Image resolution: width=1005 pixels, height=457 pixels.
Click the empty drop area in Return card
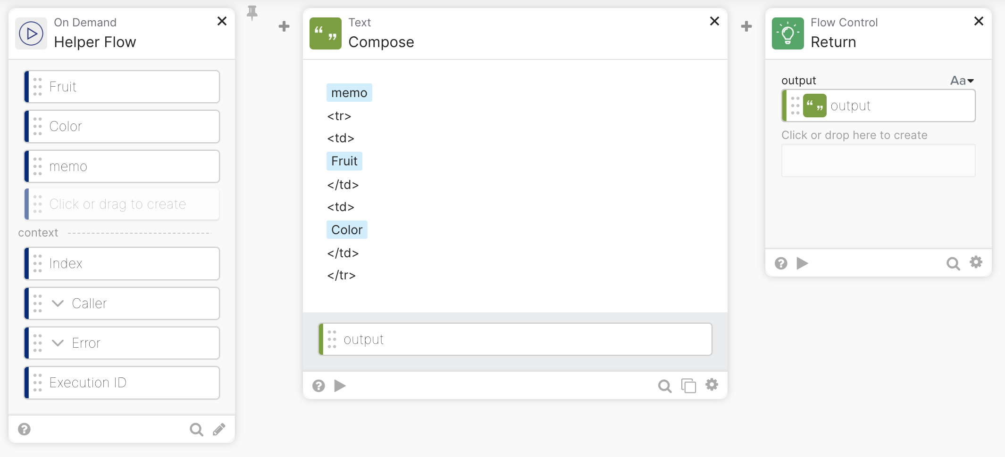878,161
